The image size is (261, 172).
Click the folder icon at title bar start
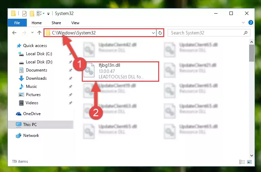click(13, 14)
